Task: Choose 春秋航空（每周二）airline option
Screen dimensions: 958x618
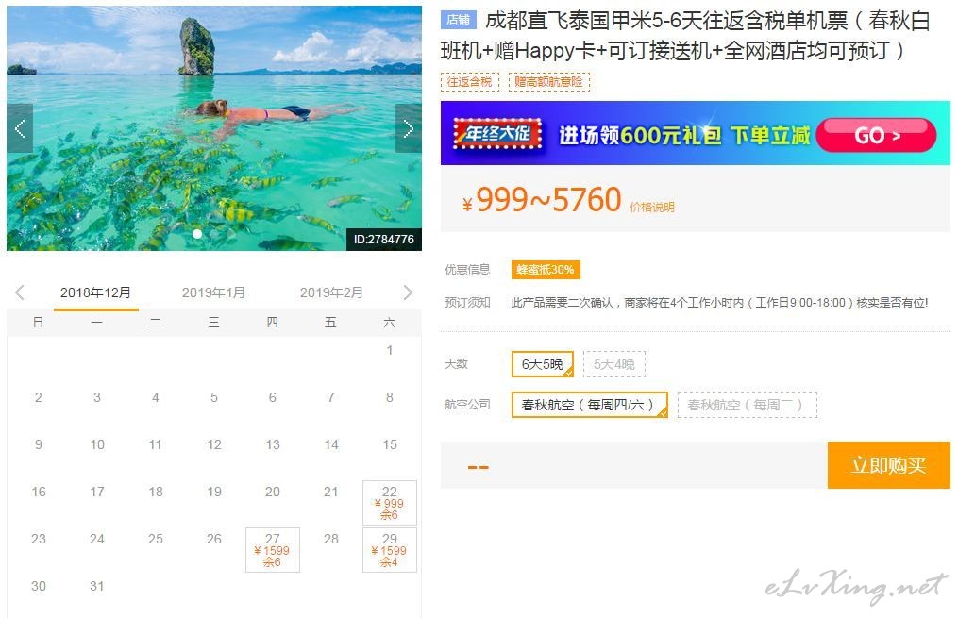Action: (x=747, y=404)
